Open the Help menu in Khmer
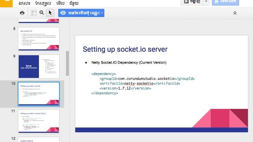This screenshot has height=142, width=253. (74, 3)
